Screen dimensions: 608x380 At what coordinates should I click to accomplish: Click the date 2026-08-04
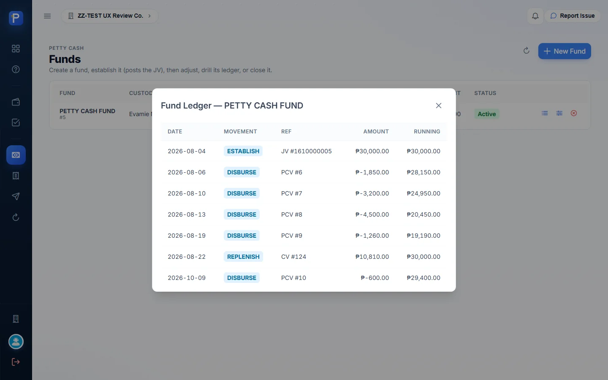click(187, 151)
